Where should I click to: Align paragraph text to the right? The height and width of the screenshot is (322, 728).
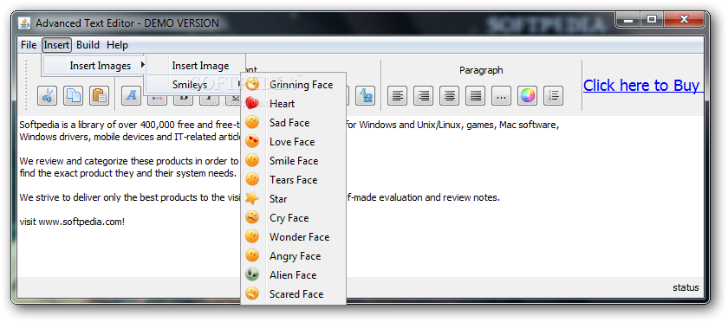424,95
